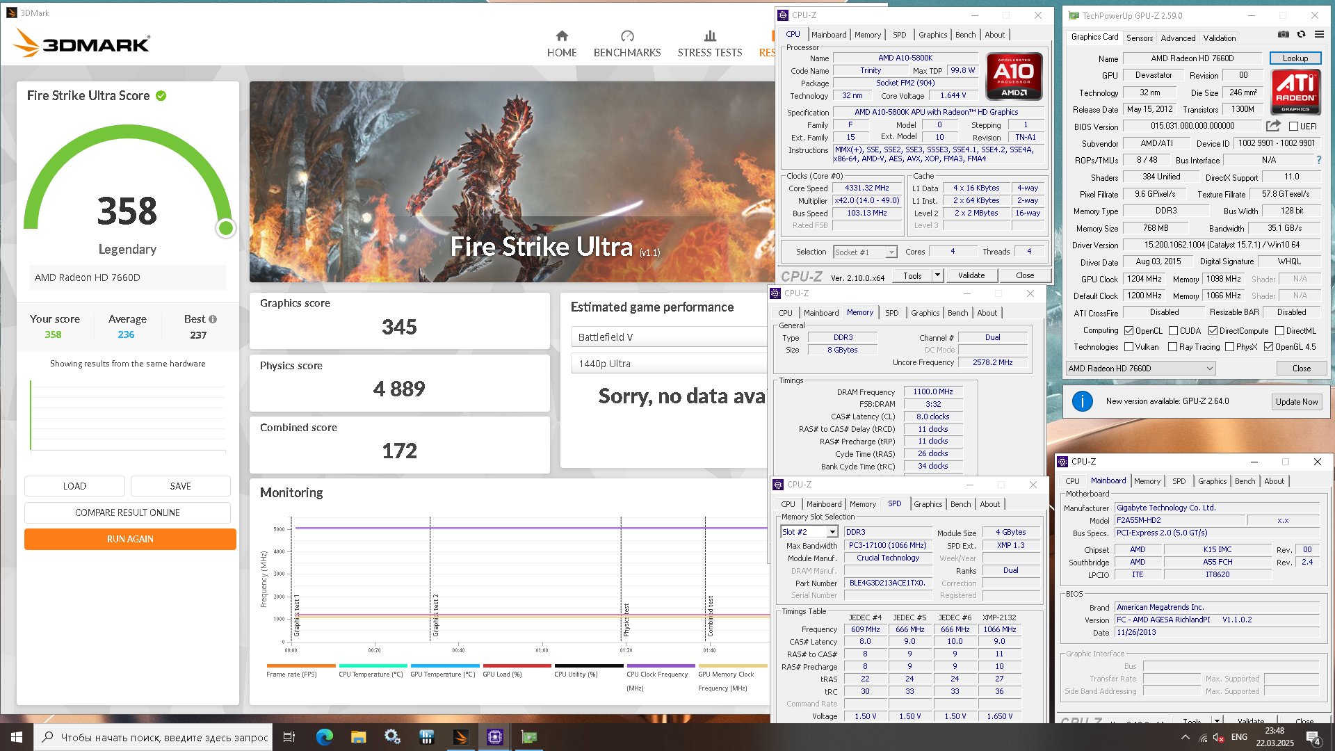The width and height of the screenshot is (1335, 751).
Task: Take a GPU-Z screenshot with the camera icon
Action: (1284, 34)
